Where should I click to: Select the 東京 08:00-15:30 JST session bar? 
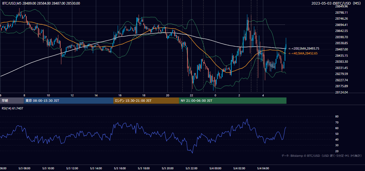click(69, 101)
